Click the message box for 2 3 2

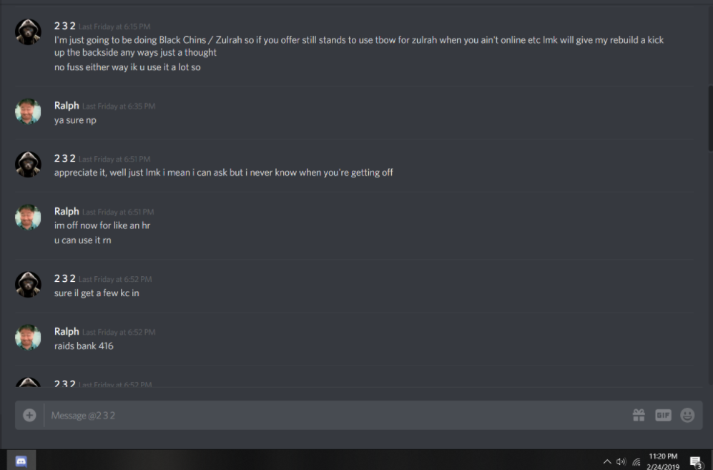tap(337, 415)
